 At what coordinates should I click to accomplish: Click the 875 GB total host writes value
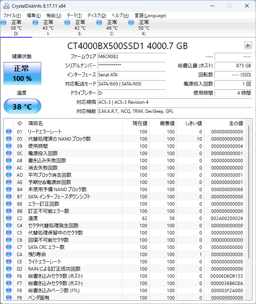233,65
